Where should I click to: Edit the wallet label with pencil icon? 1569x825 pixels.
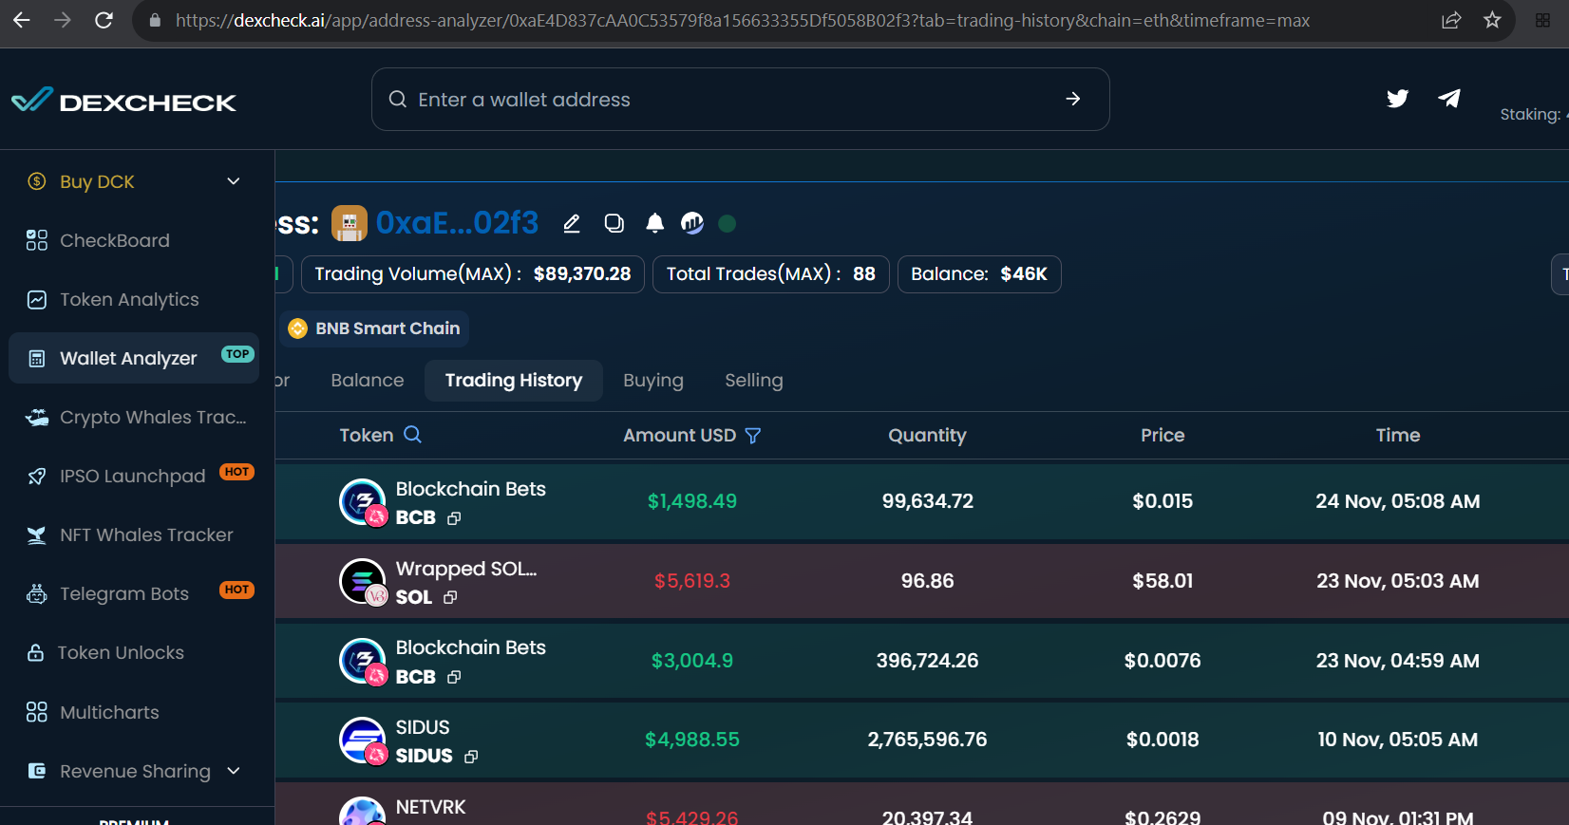click(x=572, y=223)
